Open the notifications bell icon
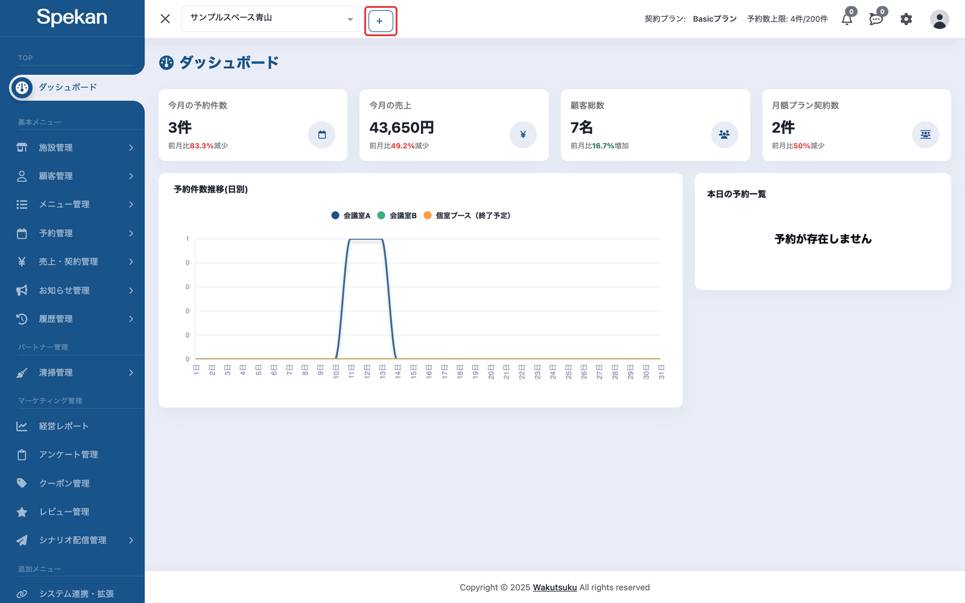Viewport: 965px width, 603px height. pos(847,19)
